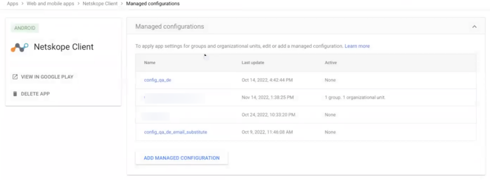
Task: Open the Learn more link
Action: click(x=357, y=46)
